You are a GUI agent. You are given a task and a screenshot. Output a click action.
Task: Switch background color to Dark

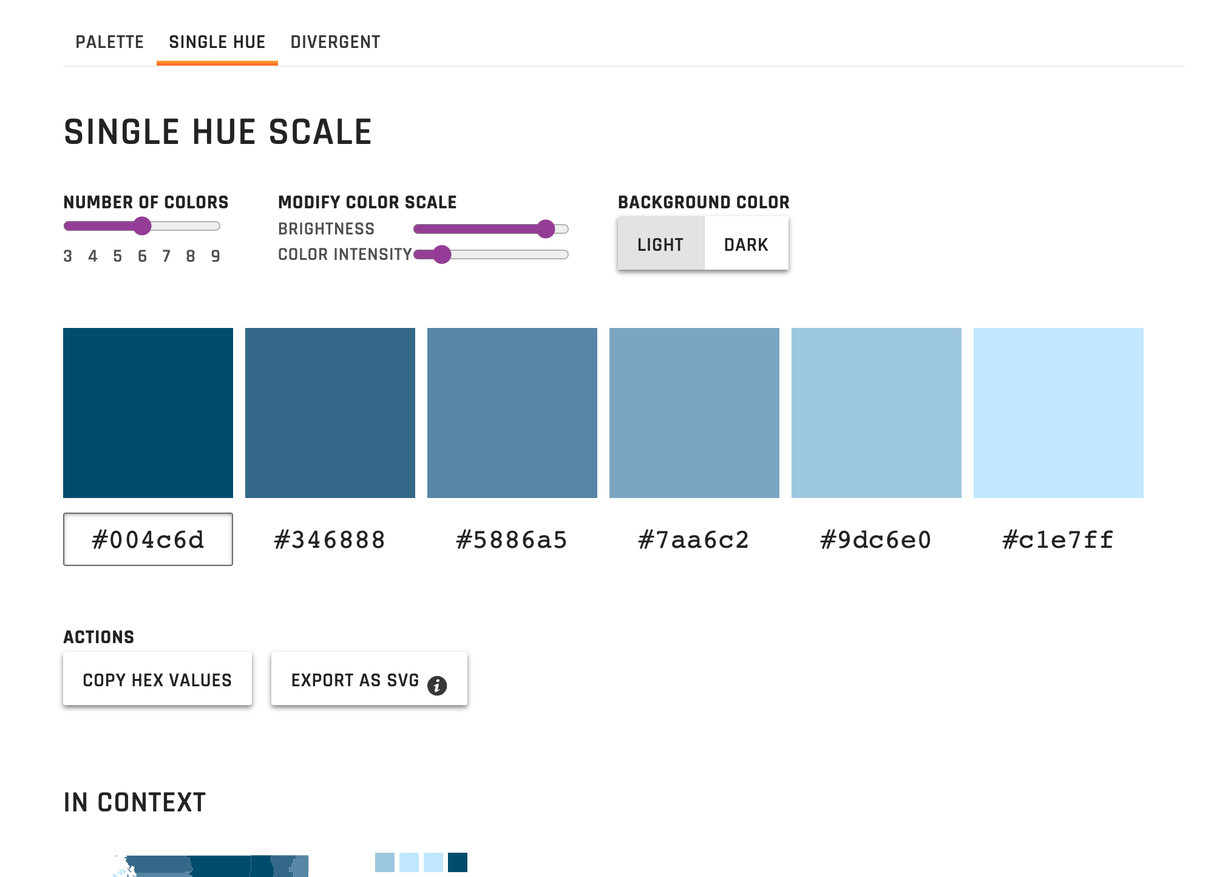pyautogui.click(x=746, y=244)
